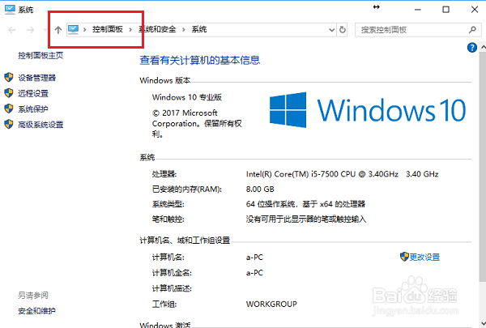Select the a-PC value beside 计算机全名
The width and height of the screenshot is (486, 328).
point(254,273)
